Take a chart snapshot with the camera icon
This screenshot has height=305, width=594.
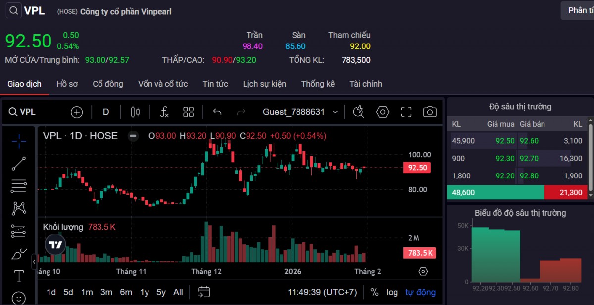point(429,112)
